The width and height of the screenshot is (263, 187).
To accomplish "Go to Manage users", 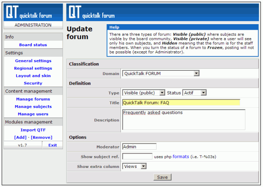I will [33, 114].
